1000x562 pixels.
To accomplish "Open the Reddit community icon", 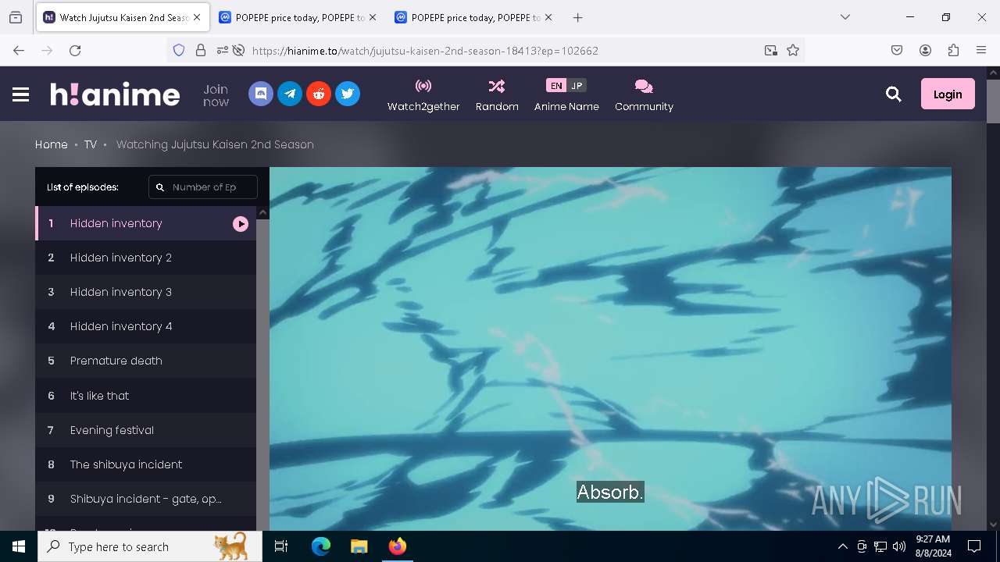I will 319,94.
